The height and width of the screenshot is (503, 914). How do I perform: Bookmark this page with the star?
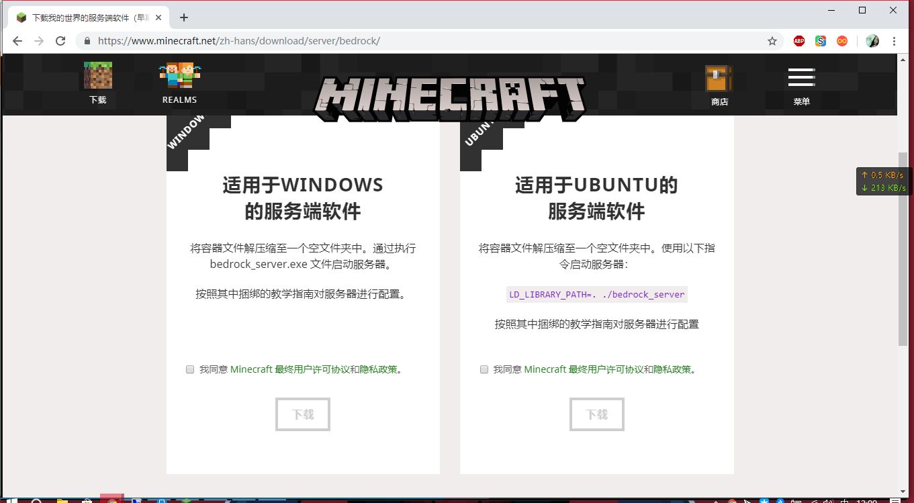click(772, 41)
